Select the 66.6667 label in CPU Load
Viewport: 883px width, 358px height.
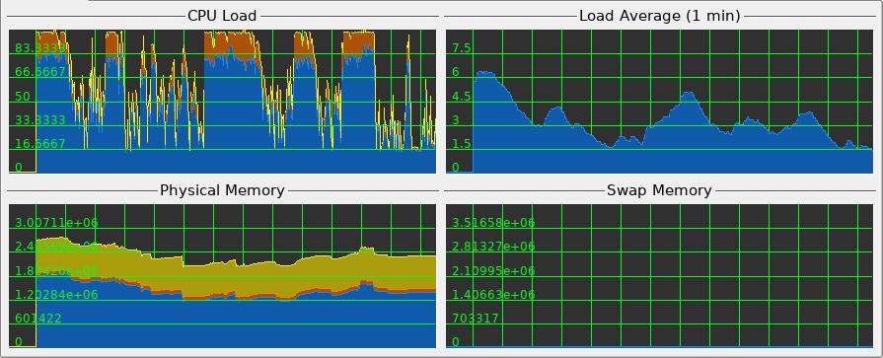[x=40, y=72]
